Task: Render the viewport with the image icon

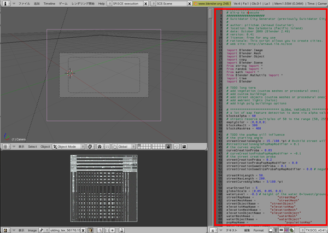Action: point(184,147)
